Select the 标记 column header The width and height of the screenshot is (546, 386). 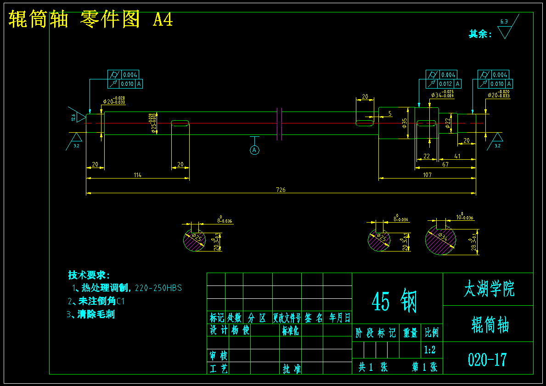tap(216, 318)
